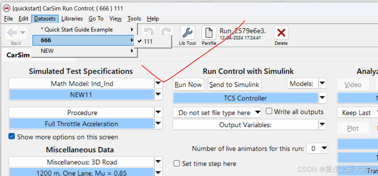Screen dimensions: 378x176
Task: Choose the checked 111 dataset
Action: [x=153, y=41]
